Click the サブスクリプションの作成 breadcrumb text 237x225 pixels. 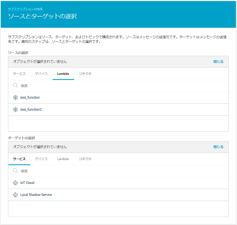(25, 9)
